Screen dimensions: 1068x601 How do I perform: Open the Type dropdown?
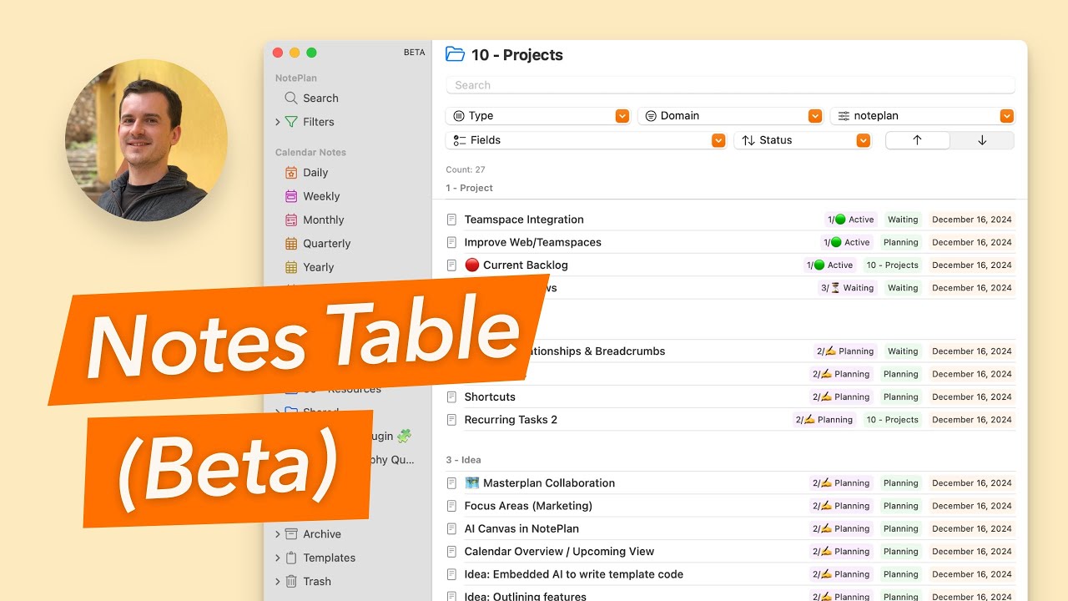point(538,116)
